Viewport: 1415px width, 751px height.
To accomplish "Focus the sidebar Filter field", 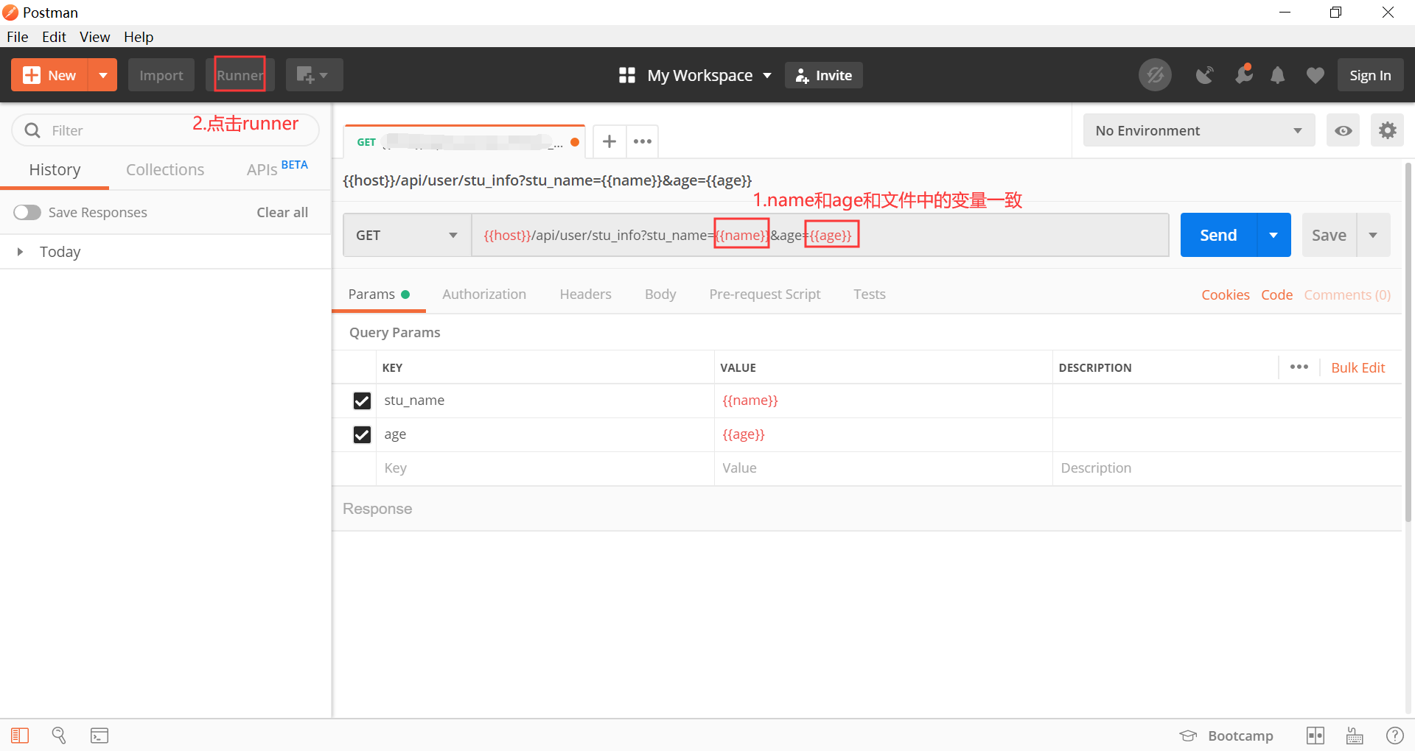I will (x=166, y=130).
